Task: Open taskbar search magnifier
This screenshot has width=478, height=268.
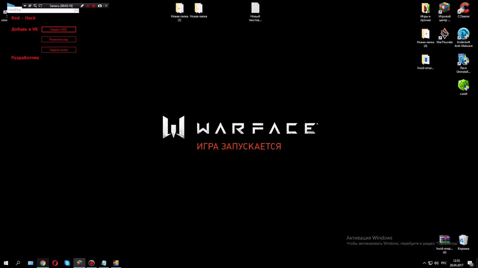Action: pyautogui.click(x=18, y=263)
